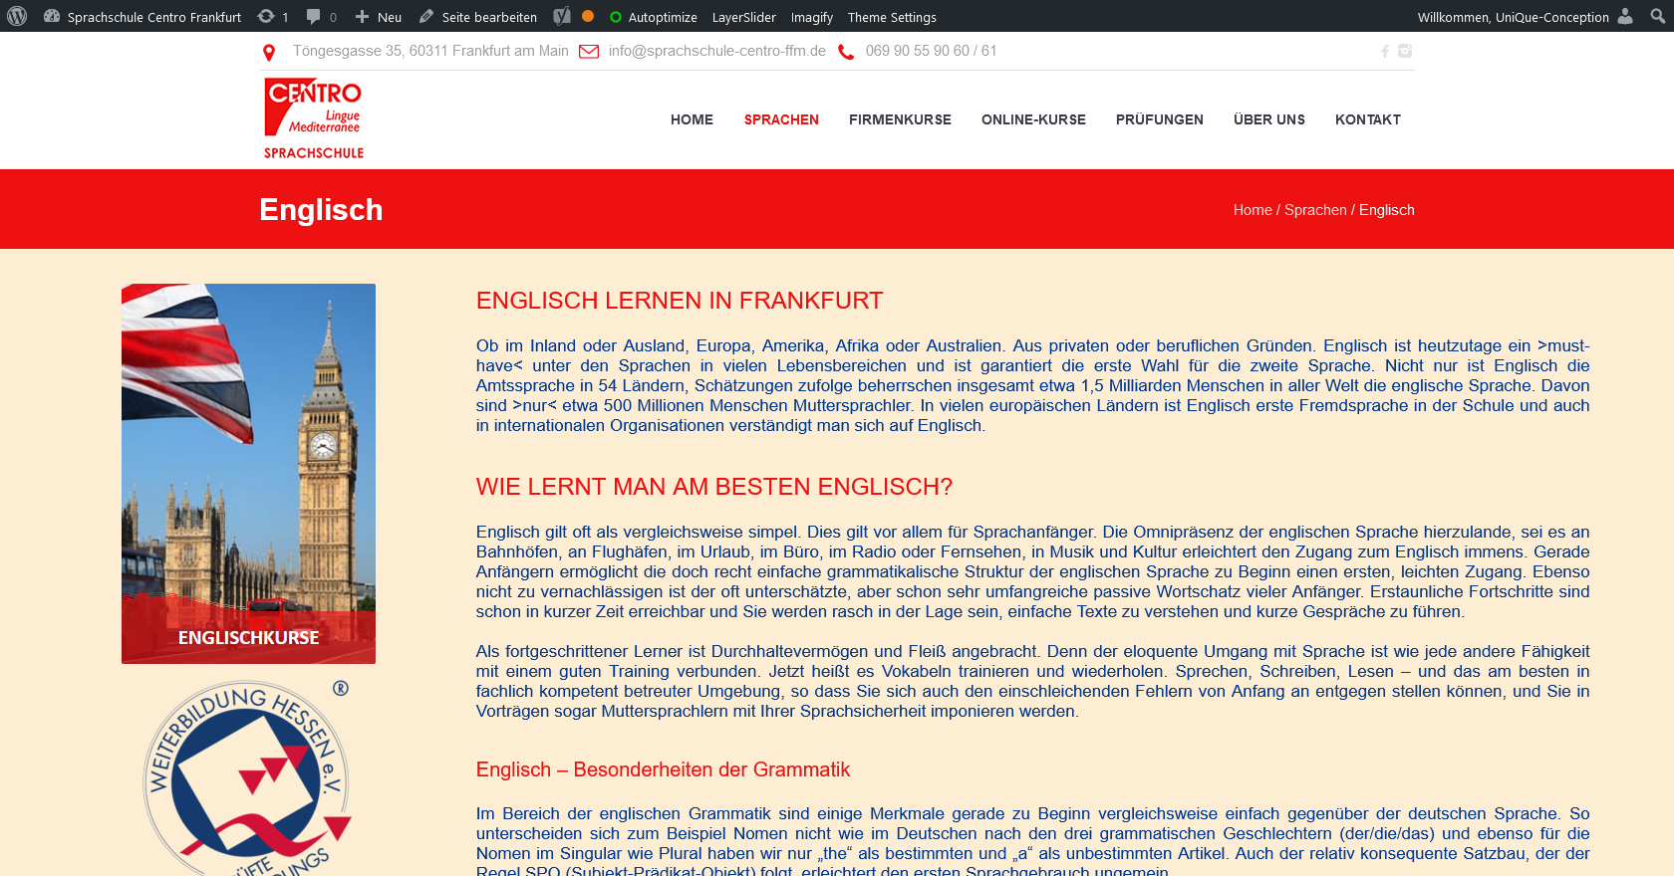Click the info@sprachschule-centro-ffm.de email link
1674x876 pixels.
point(716,51)
